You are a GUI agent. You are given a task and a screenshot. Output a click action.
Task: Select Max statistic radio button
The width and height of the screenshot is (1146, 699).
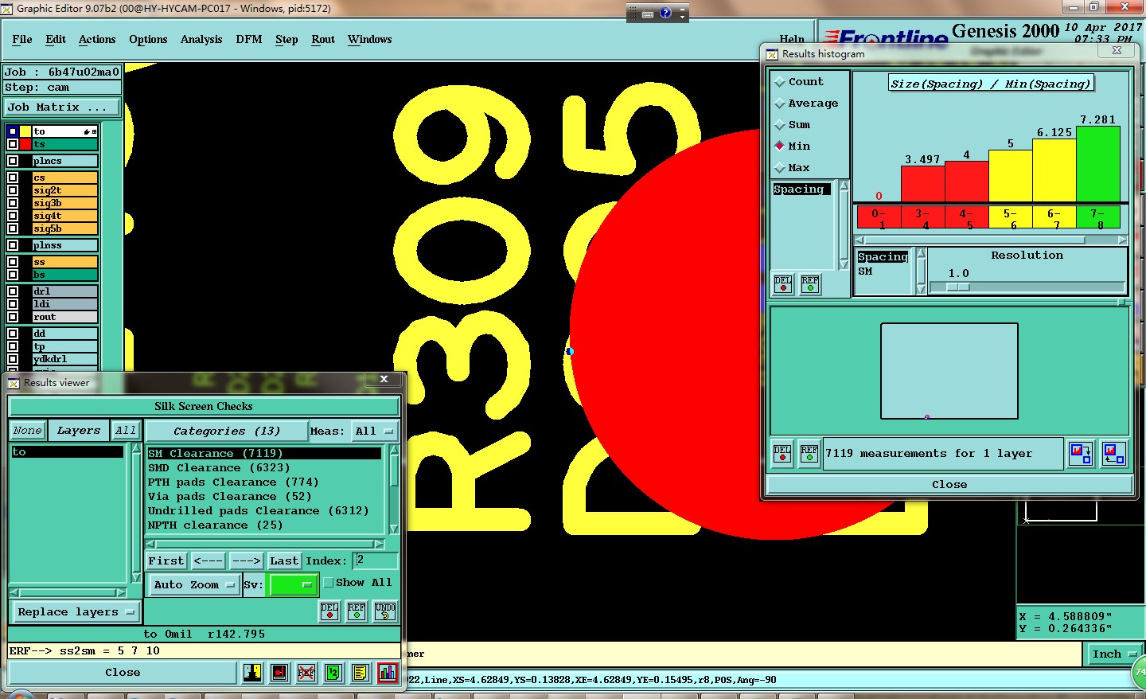tap(780, 168)
